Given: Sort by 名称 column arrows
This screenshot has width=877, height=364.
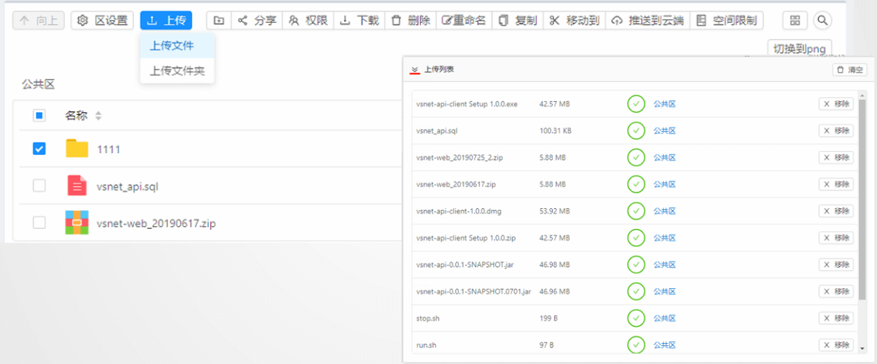Looking at the screenshot, I should [x=98, y=116].
